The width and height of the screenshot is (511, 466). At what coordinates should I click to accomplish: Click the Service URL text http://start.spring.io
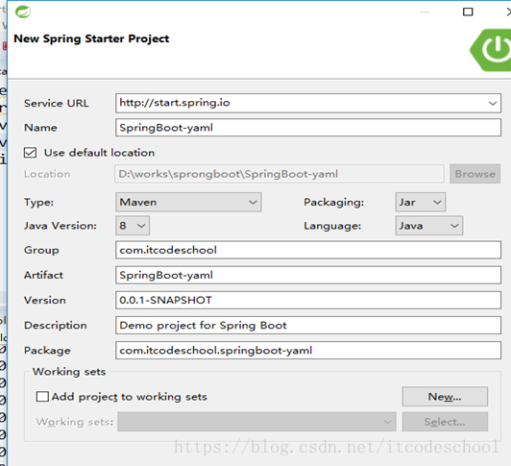[175, 103]
